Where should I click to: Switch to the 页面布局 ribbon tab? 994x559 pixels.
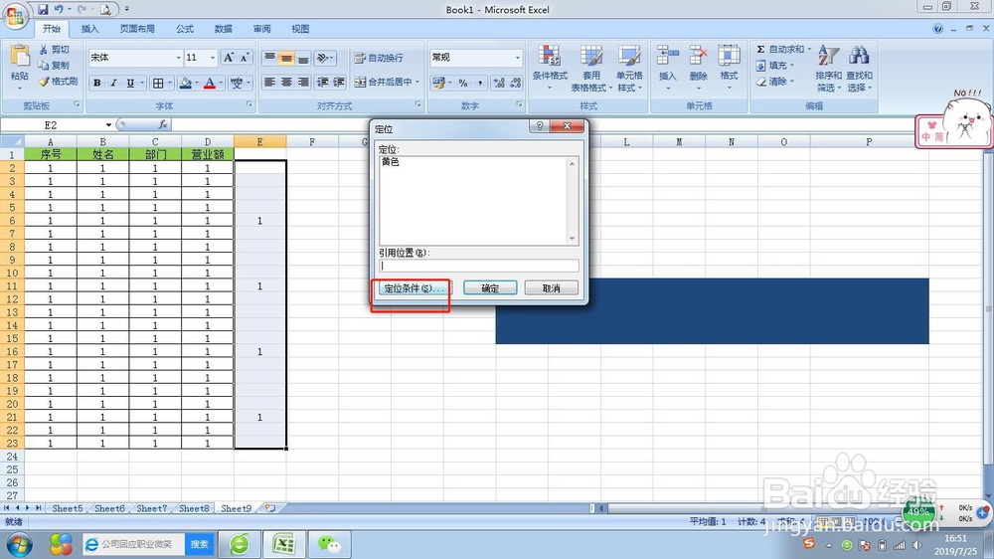(137, 29)
